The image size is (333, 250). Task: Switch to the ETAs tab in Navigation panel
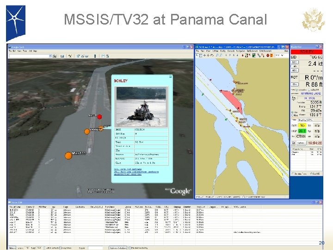(x=309, y=120)
